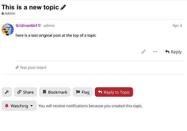Image resolution: width=187 pixels, height=131 pixels.
Task: Open GridironGirl's avatar profile picture
Action: click(x=8, y=30)
